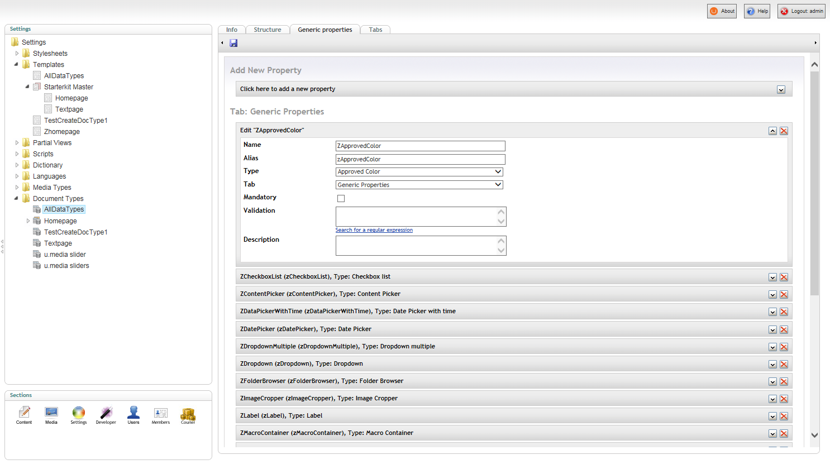
Task: Delete the ZApprovedColor property
Action: [x=784, y=131]
